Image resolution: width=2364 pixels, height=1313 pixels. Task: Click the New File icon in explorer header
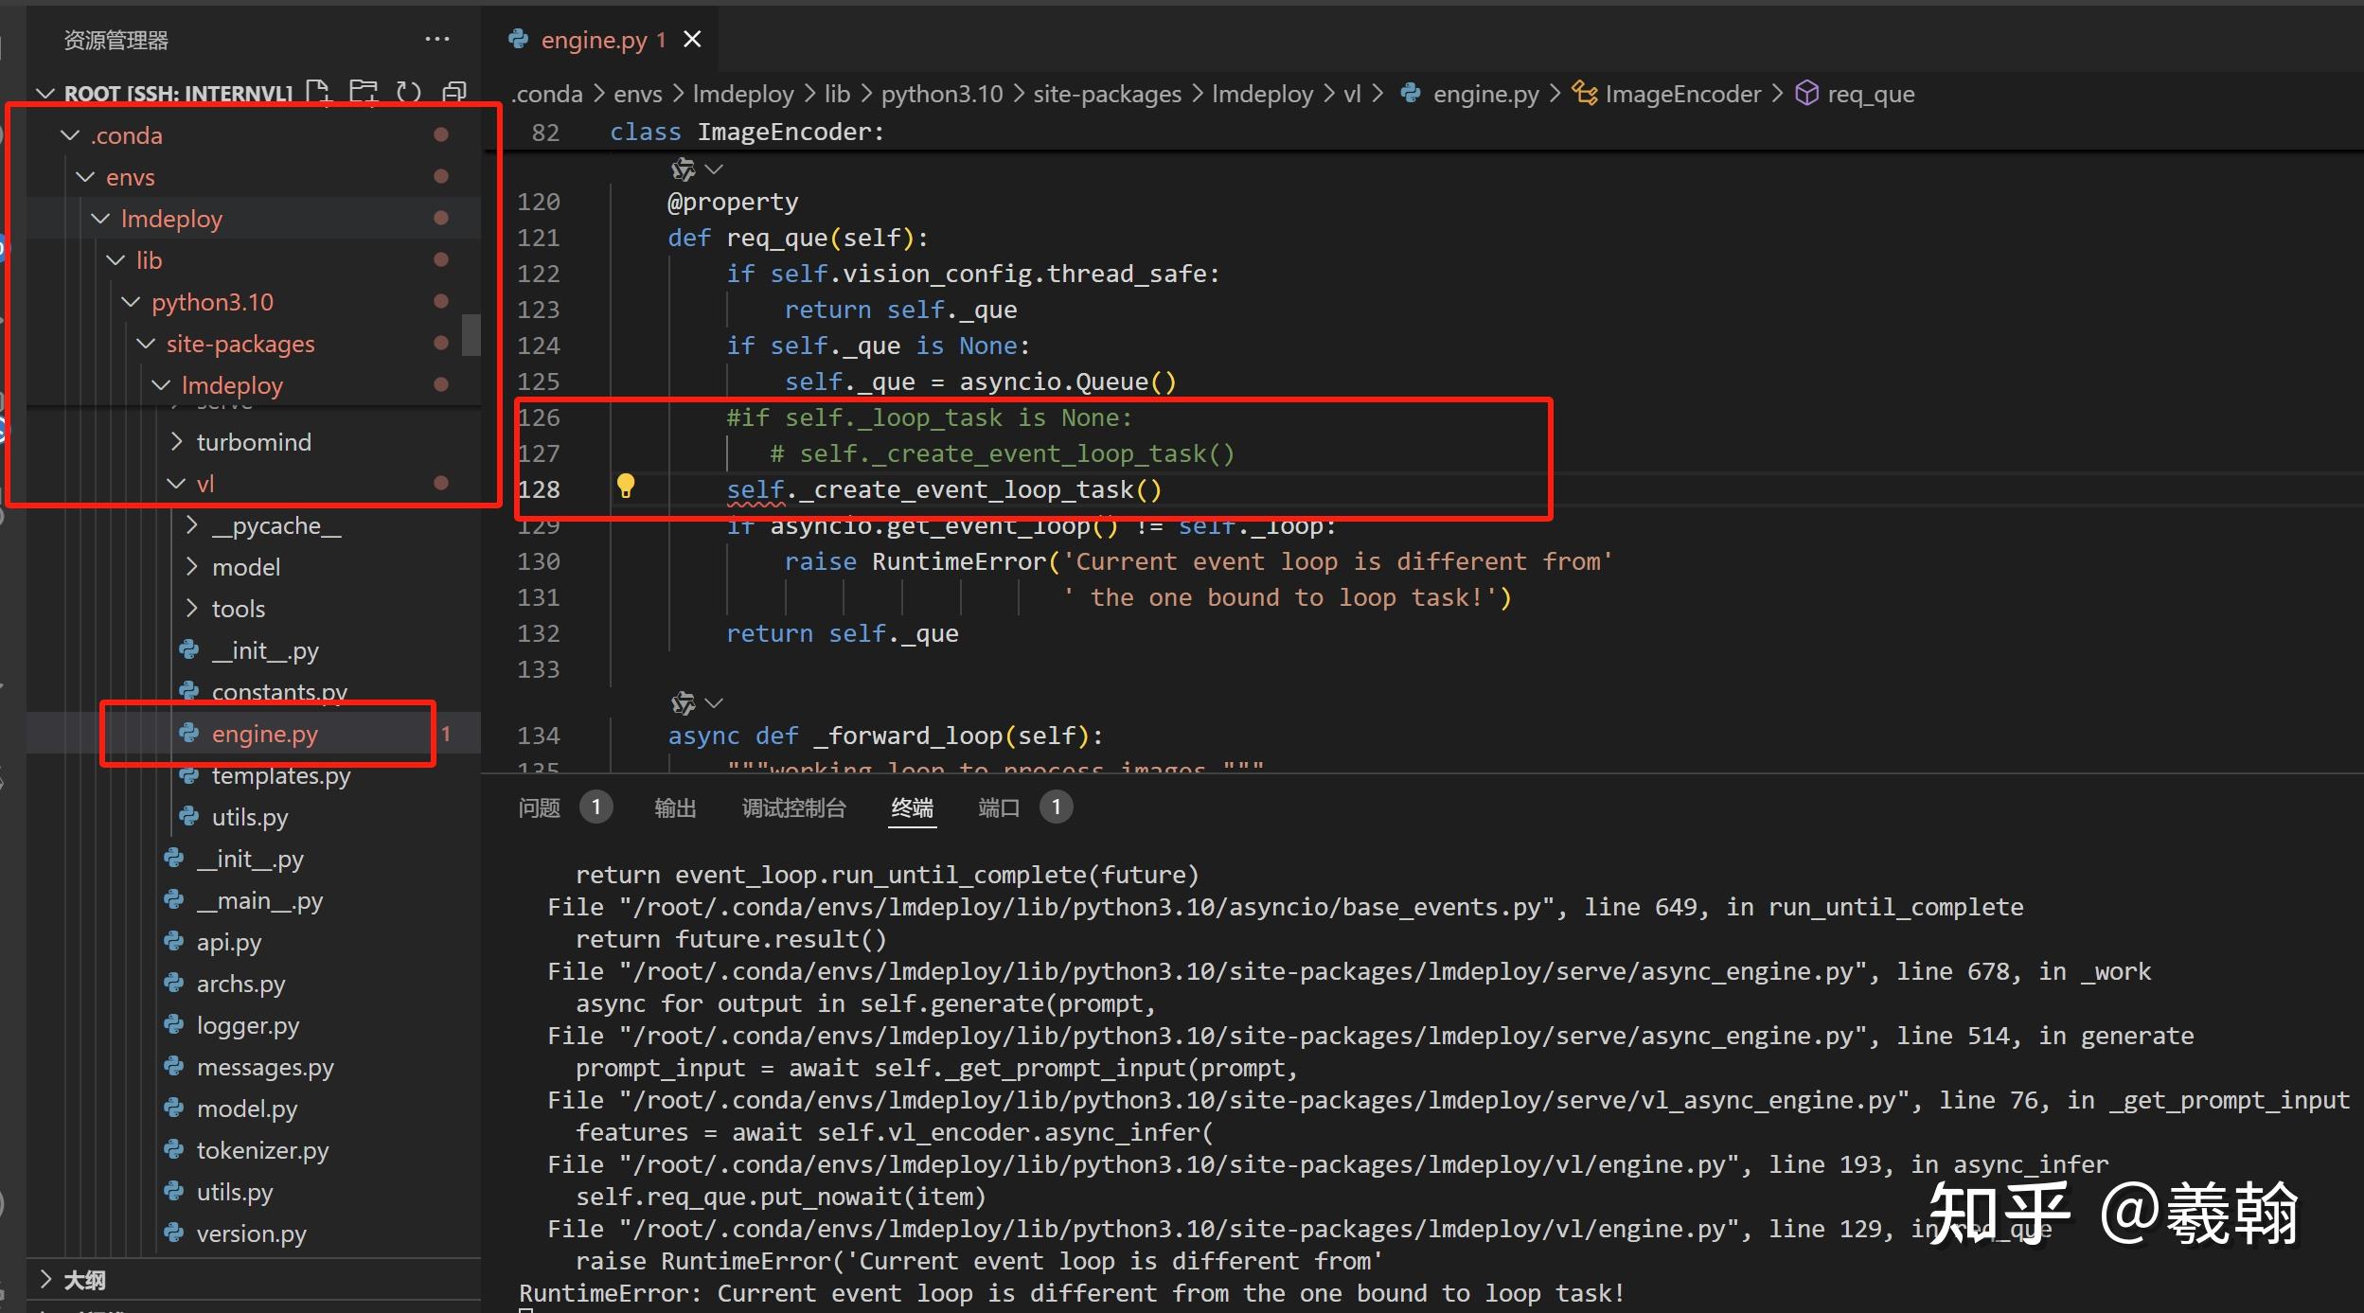click(318, 92)
